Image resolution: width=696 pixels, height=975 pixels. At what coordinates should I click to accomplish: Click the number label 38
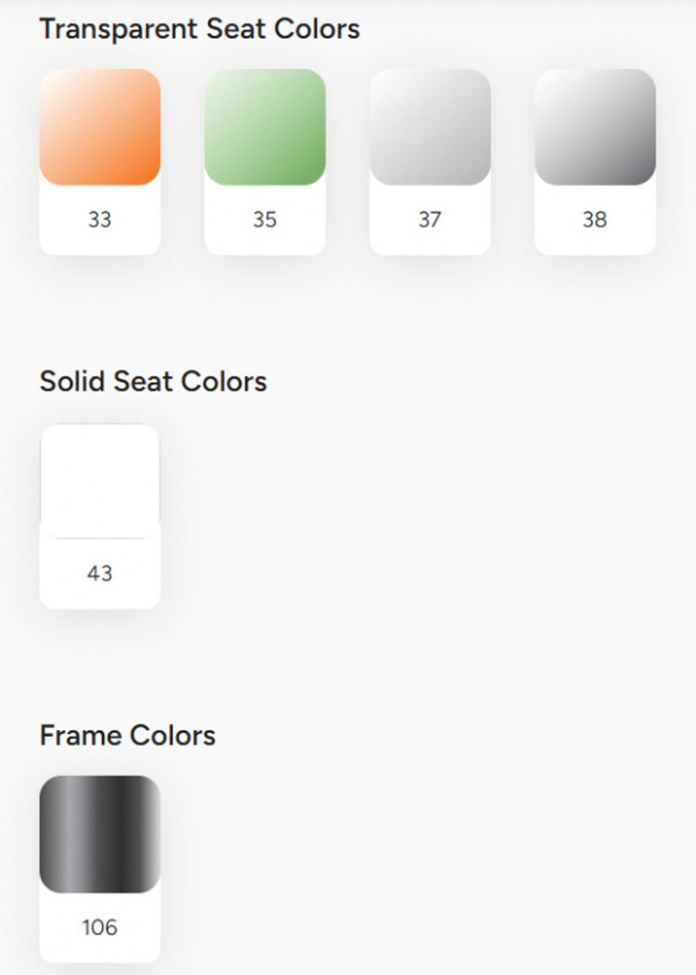pos(594,220)
